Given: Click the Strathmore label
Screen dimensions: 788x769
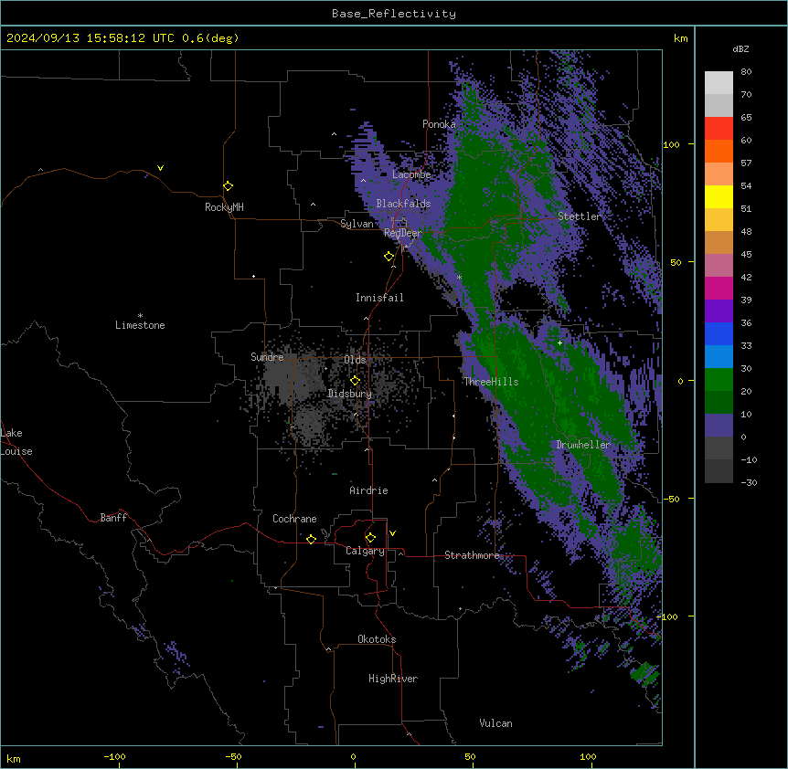Looking at the screenshot, I should pyautogui.click(x=472, y=555).
